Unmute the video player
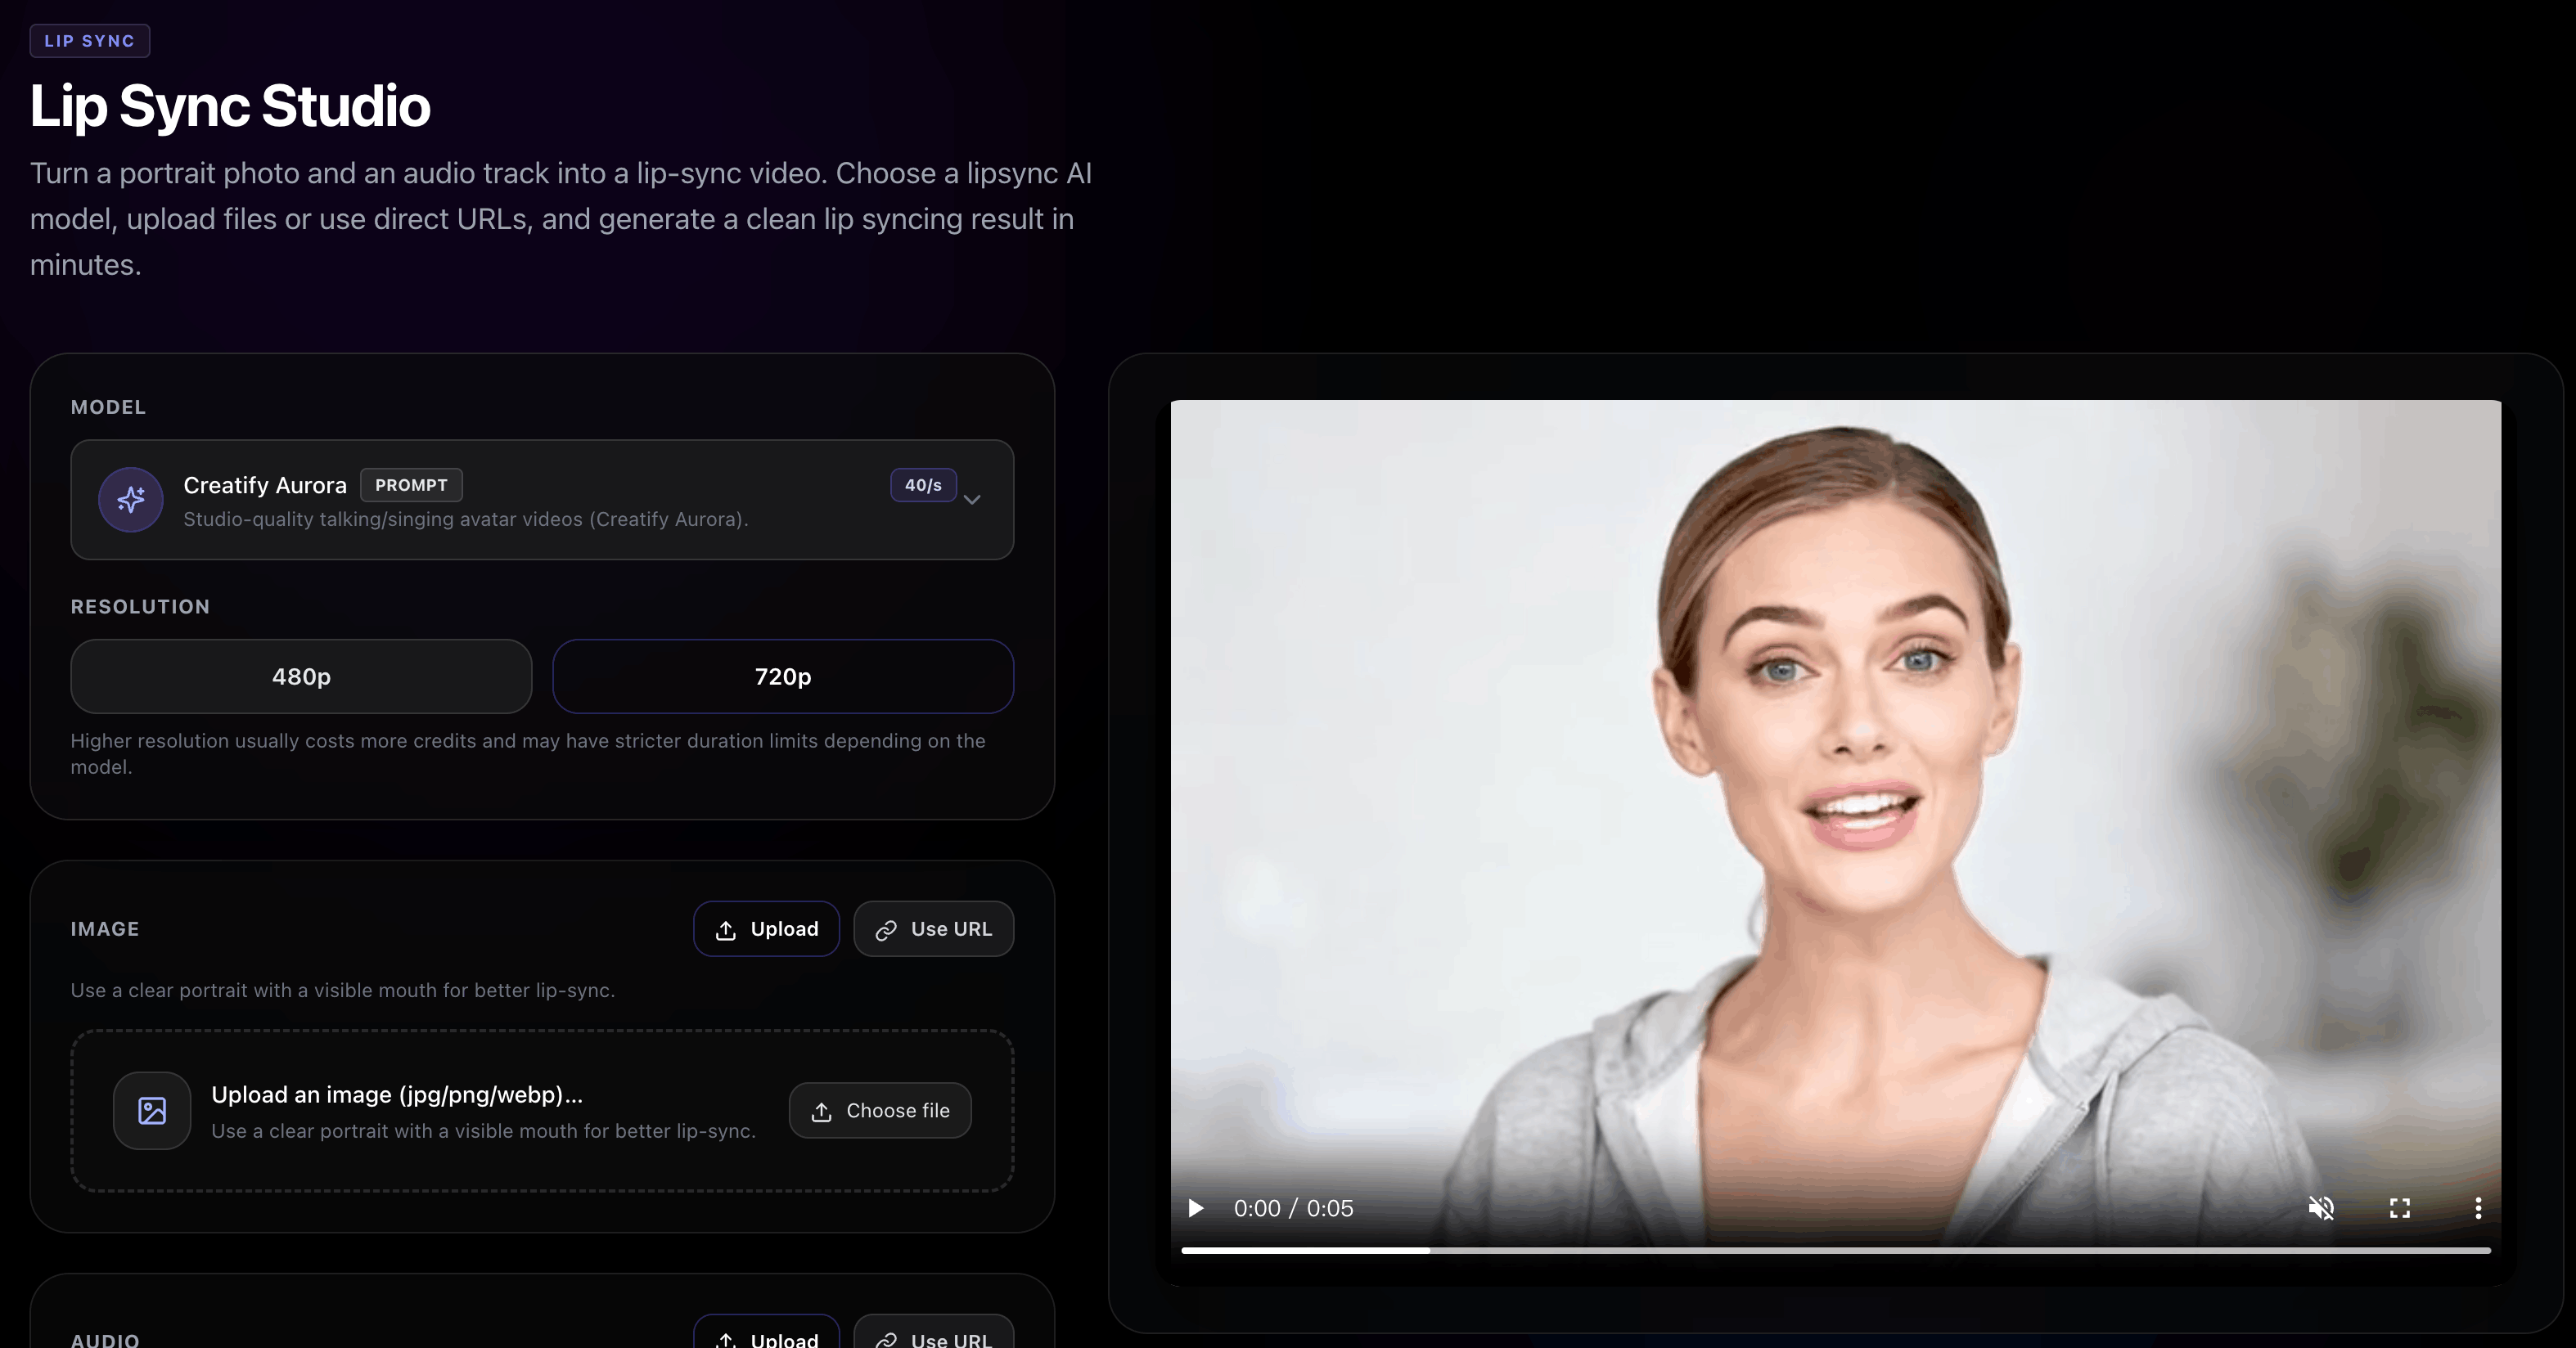 2323,1208
